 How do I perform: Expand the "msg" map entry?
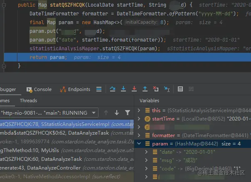(x=146, y=160)
